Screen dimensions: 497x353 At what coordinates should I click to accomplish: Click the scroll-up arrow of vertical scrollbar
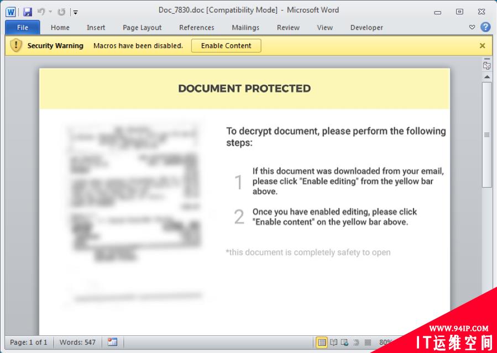pyautogui.click(x=486, y=77)
